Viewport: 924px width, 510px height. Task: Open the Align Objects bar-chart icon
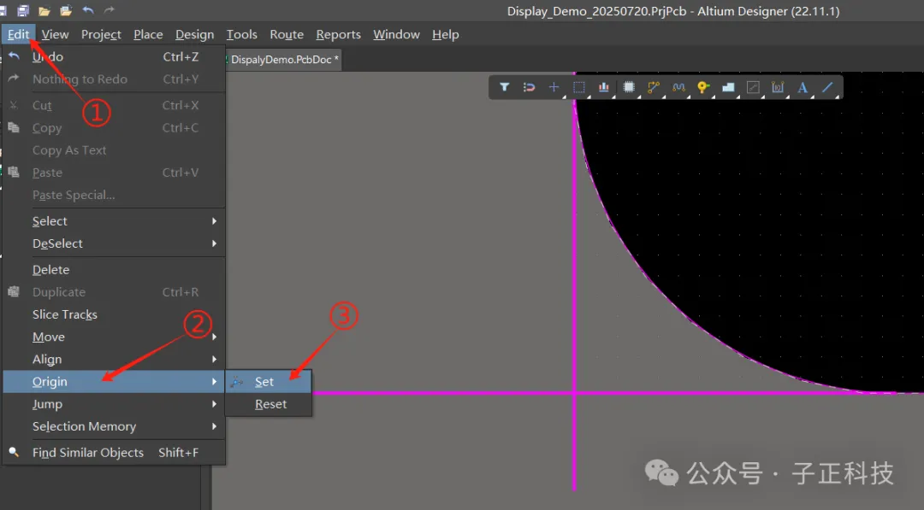pyautogui.click(x=604, y=87)
